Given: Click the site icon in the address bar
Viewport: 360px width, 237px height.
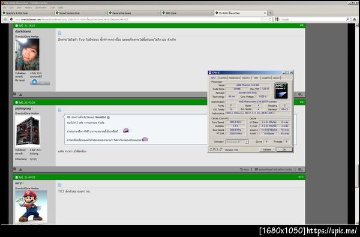Looking at the screenshot, I should pos(11,20).
